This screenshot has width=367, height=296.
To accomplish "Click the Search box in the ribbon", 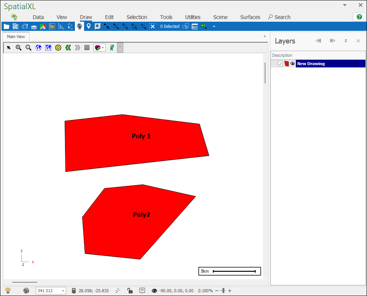I will point(280,17).
